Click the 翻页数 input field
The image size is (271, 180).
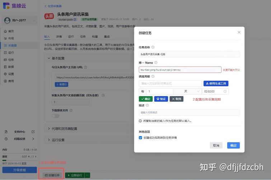[70, 102]
